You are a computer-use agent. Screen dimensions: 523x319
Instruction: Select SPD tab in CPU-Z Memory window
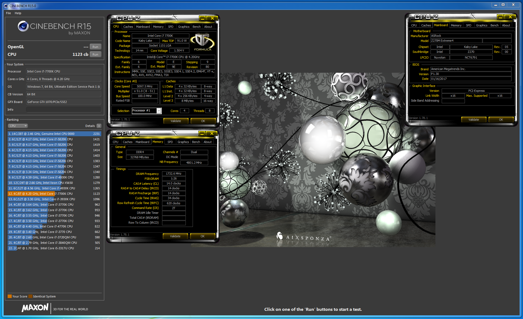(170, 142)
